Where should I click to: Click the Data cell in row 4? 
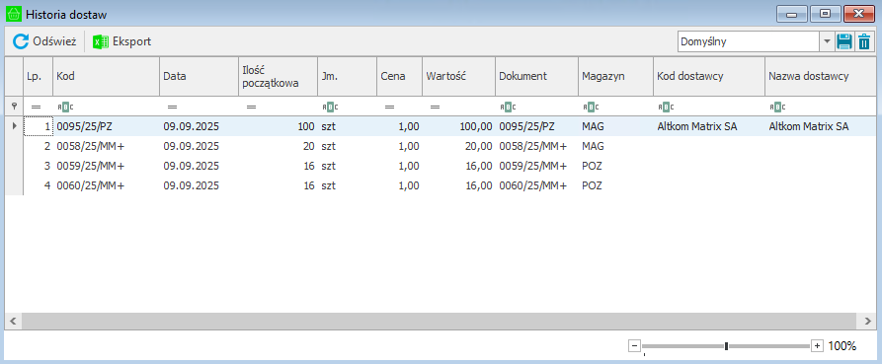coord(199,185)
